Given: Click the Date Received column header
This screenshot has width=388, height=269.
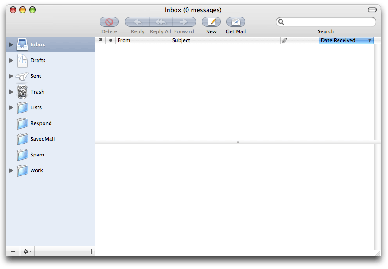Looking at the screenshot, I should pos(346,40).
